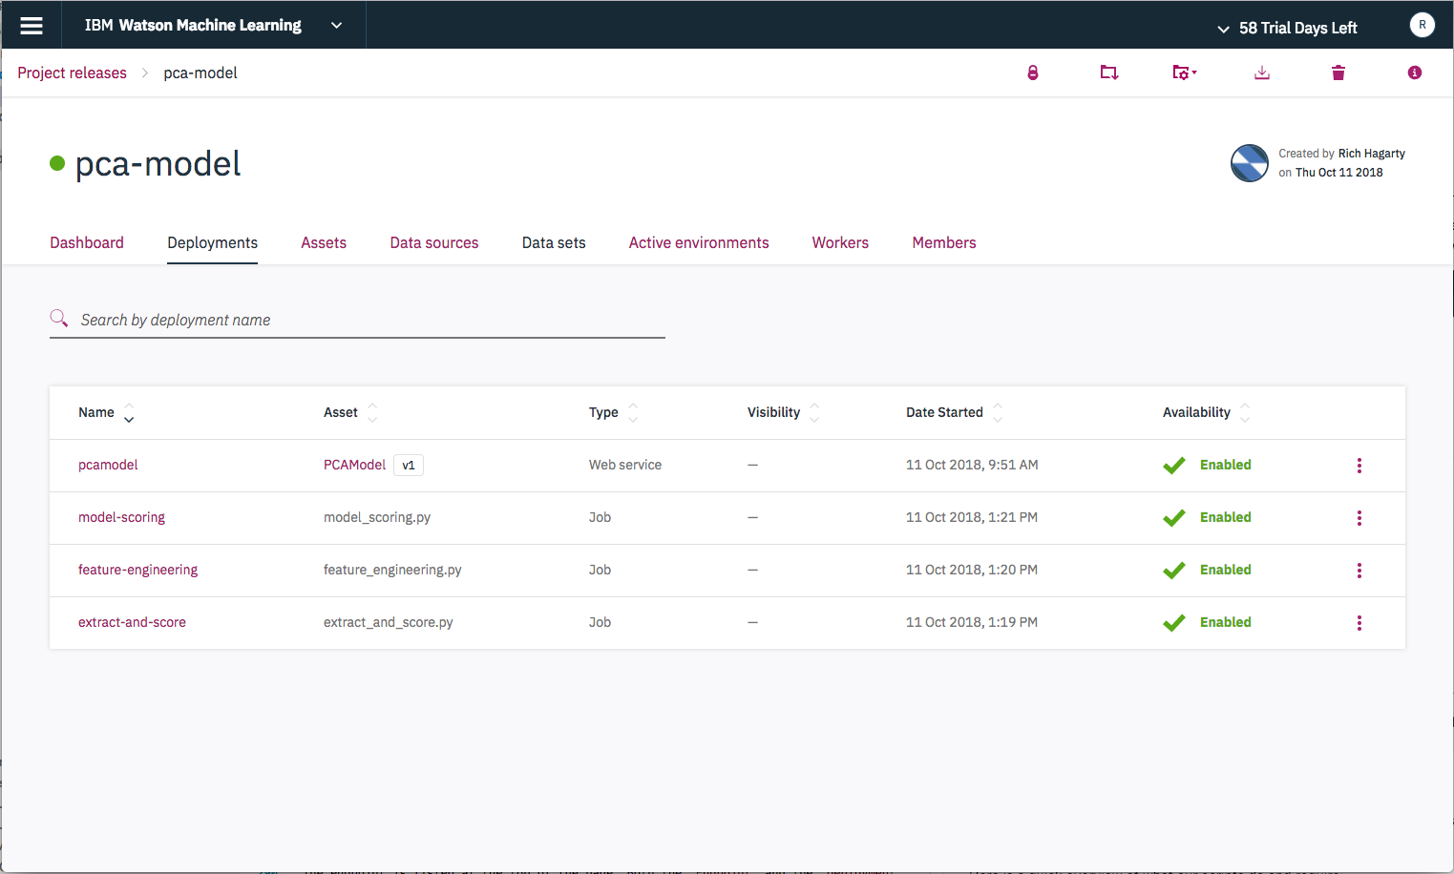This screenshot has height=874, width=1454.
Task: Click the v1 version badge
Action: pyautogui.click(x=409, y=466)
